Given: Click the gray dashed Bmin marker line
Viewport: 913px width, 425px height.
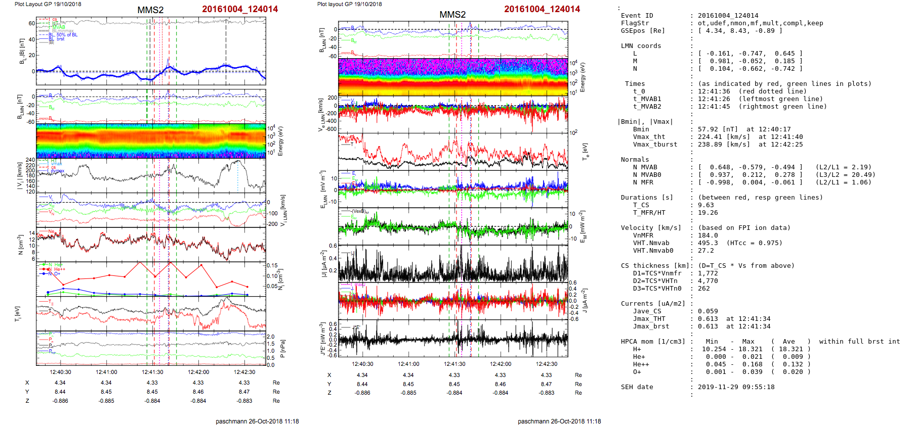Looking at the screenshot, I should 226,51.
